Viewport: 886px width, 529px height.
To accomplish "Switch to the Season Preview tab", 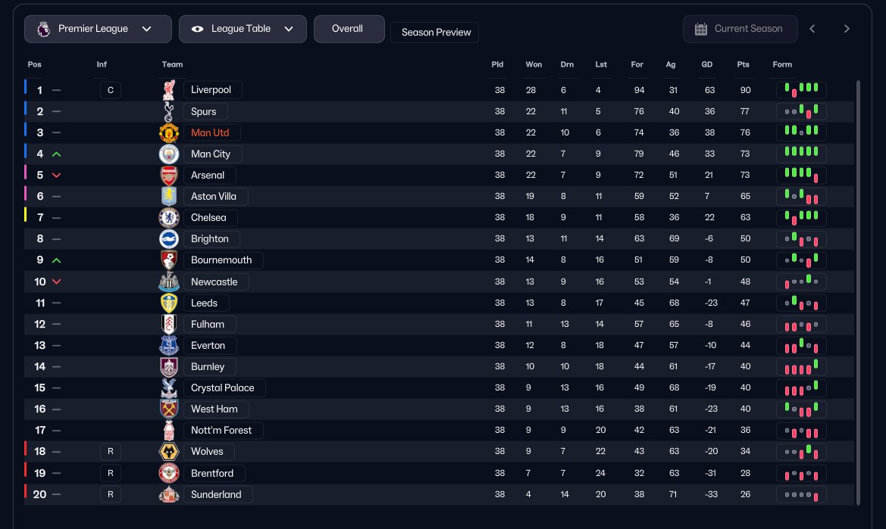I will coord(434,32).
